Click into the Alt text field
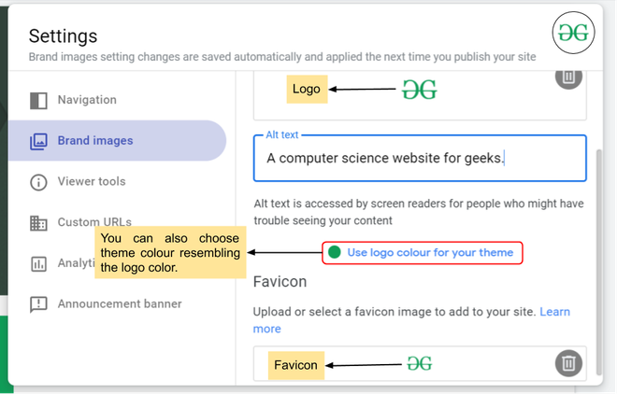Screen dimensions: 617x394 (x=420, y=159)
